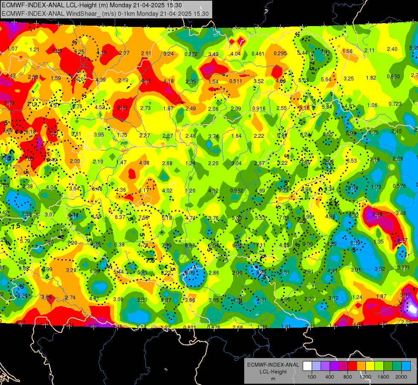Click the 2.11 wind shear value

click(x=369, y=50)
